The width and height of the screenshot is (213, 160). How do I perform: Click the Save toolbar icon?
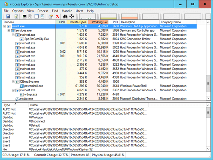pyautogui.click(x=8, y=17)
